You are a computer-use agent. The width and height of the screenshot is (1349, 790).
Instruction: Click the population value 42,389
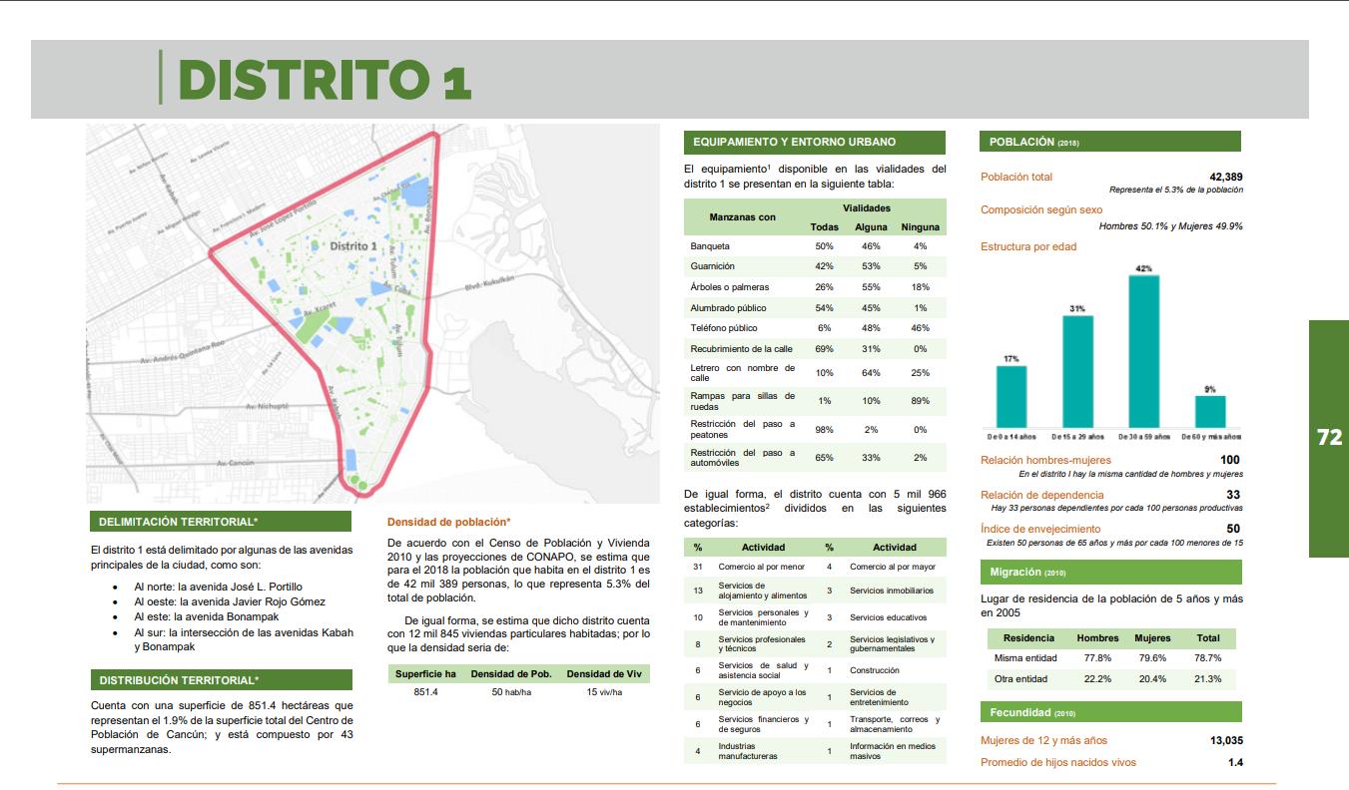(x=1226, y=177)
